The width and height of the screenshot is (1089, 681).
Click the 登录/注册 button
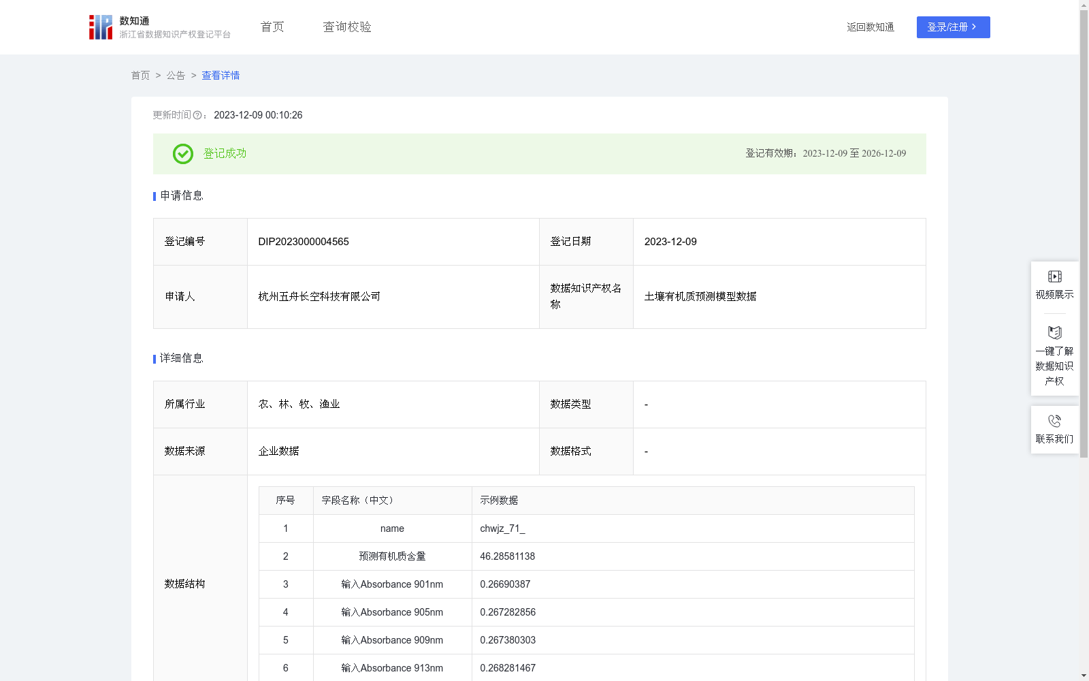coord(953,27)
